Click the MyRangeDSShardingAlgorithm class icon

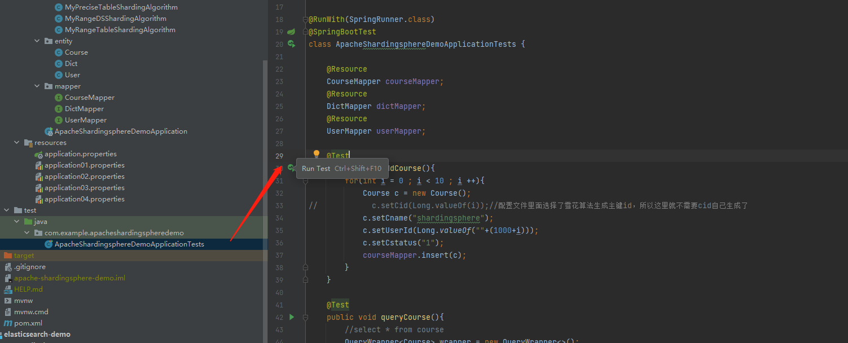coord(59,19)
